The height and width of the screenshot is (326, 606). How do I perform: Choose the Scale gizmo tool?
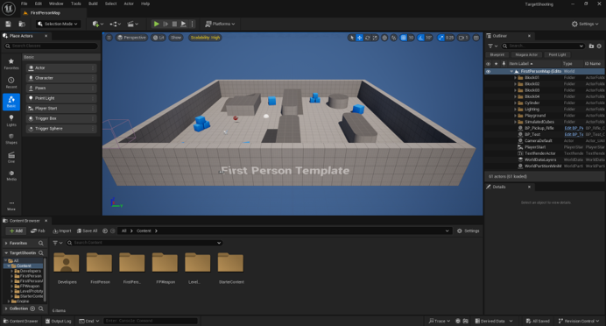[x=375, y=38]
